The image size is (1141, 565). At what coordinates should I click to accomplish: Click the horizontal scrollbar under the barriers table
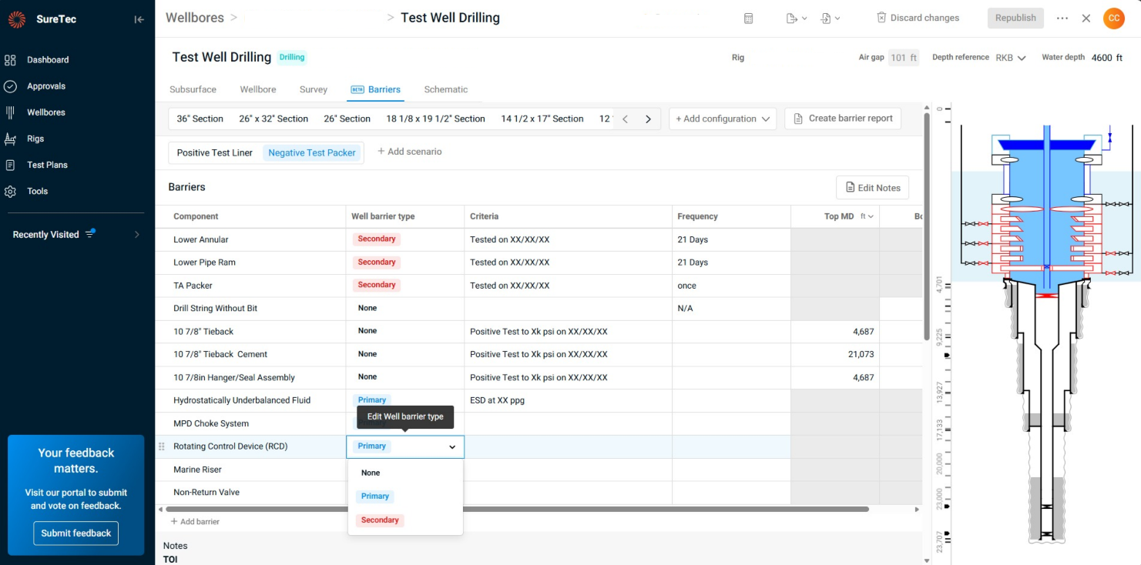(x=517, y=509)
